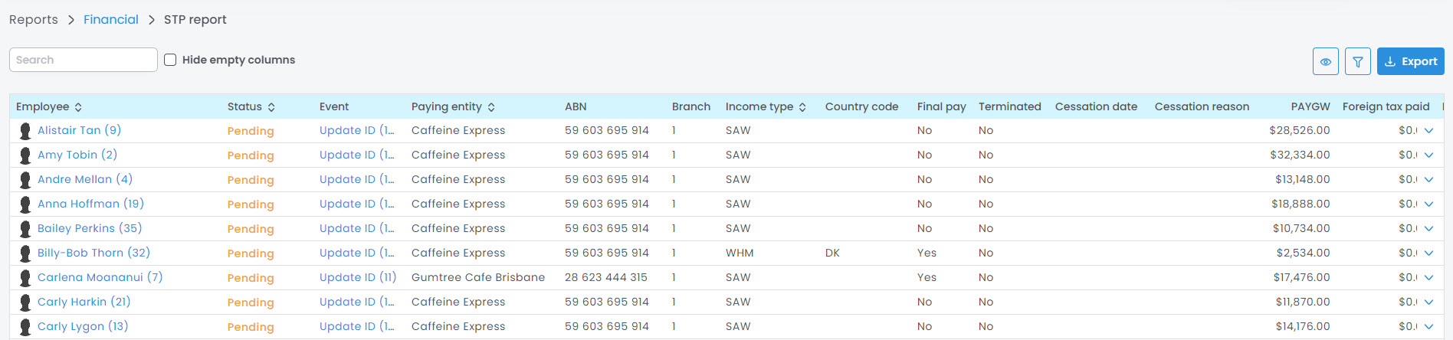Expand Carly Lygon row chevron
The height and width of the screenshot is (340, 1453).
(1428, 327)
